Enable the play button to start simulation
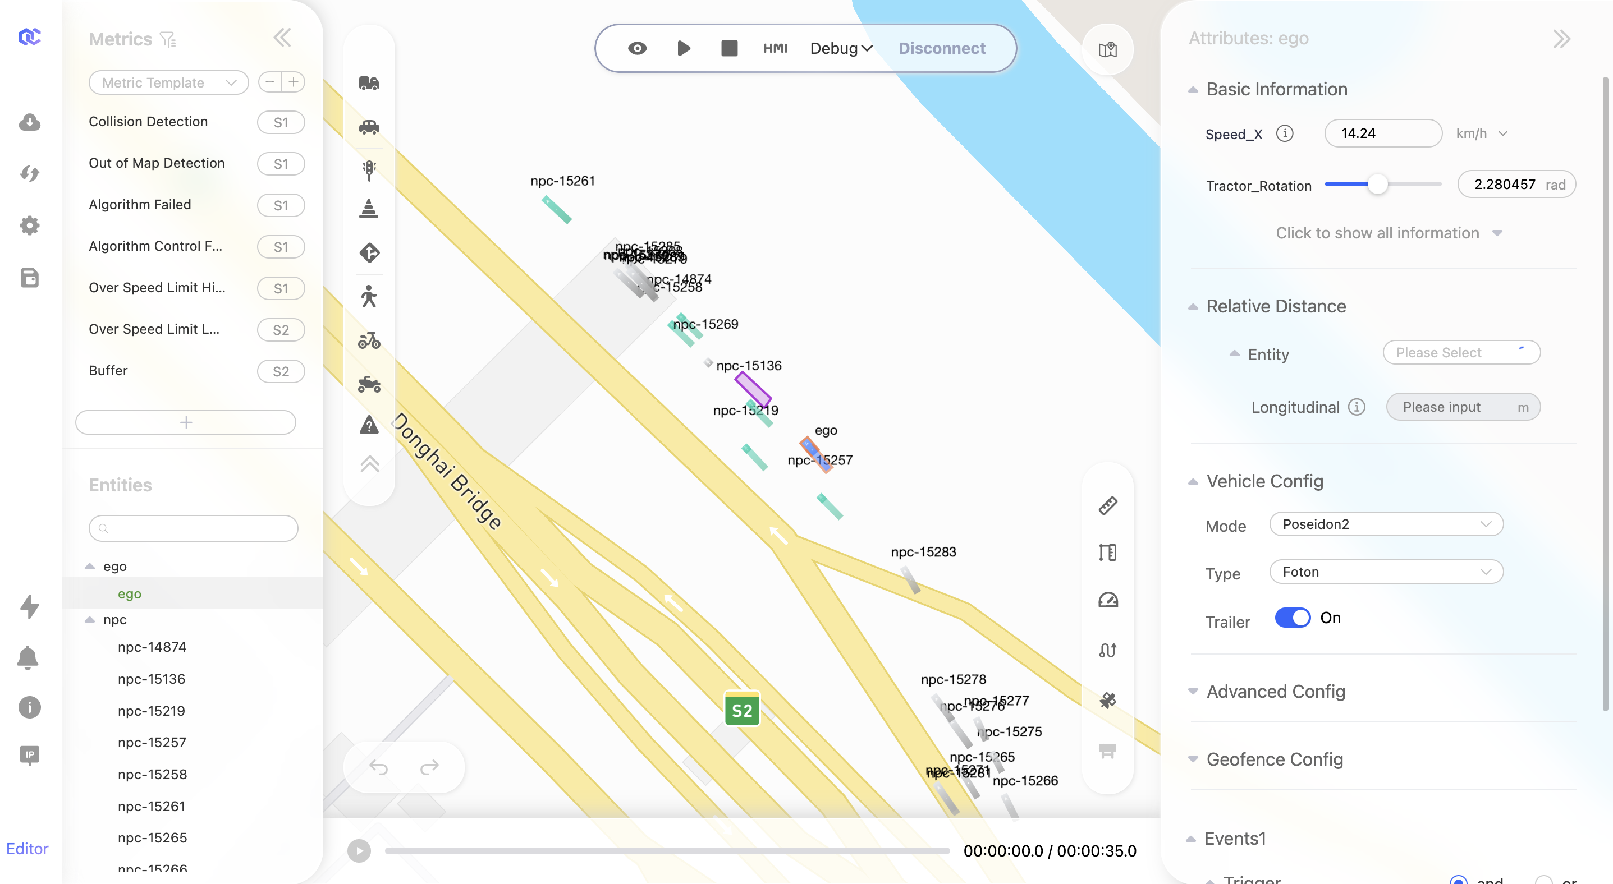The image size is (1613, 884). [x=684, y=48]
